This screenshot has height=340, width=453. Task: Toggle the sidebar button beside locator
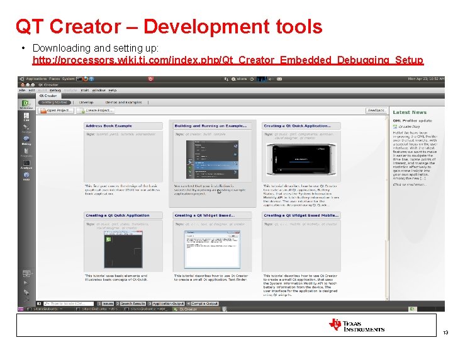(x=39, y=303)
